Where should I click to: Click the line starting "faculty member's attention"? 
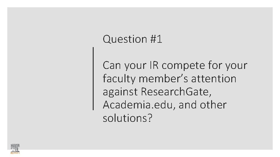169,78
